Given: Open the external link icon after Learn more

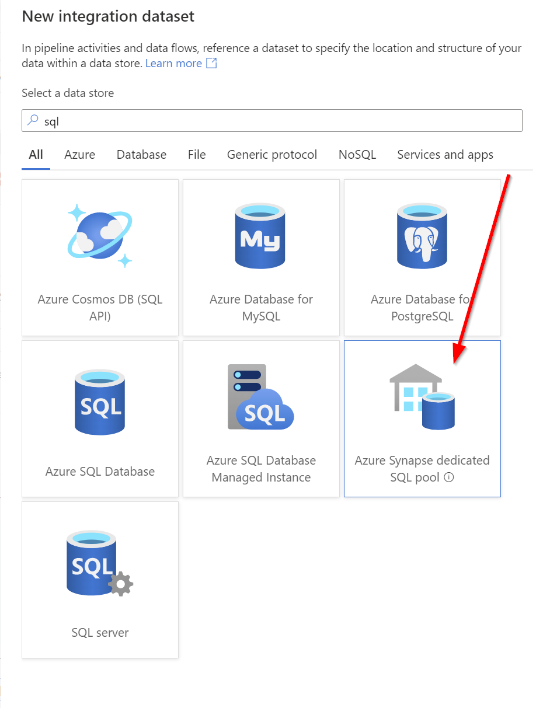Looking at the screenshot, I should point(211,63).
